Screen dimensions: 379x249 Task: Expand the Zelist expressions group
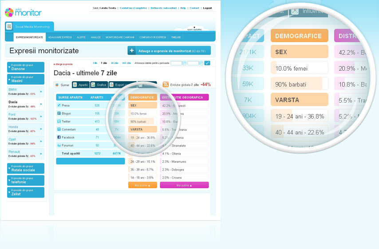pos(26,192)
